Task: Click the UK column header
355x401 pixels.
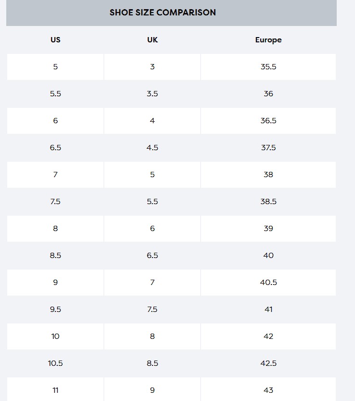Action: tap(152, 40)
